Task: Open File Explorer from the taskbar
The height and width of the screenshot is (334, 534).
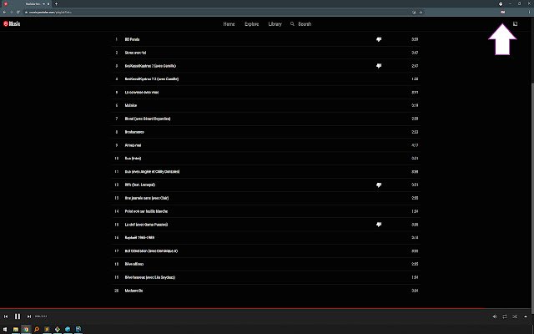Action: 16,329
